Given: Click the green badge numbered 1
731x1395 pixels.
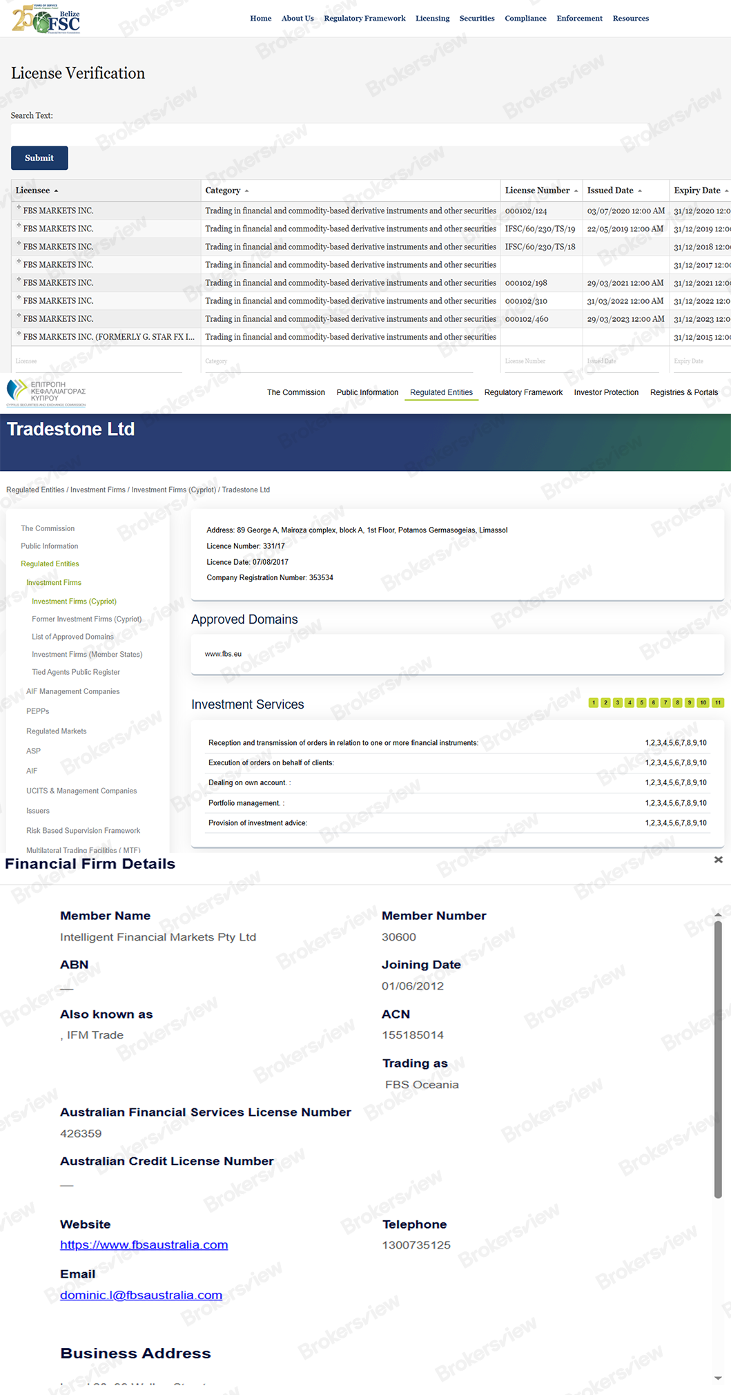Looking at the screenshot, I should pyautogui.click(x=593, y=703).
